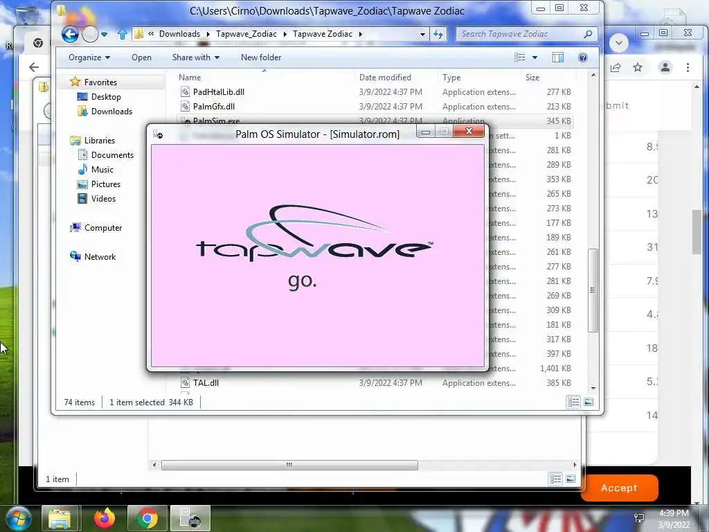This screenshot has height=532, width=709.
Task: Click Chrome's back arrow
Action: pos(34,67)
